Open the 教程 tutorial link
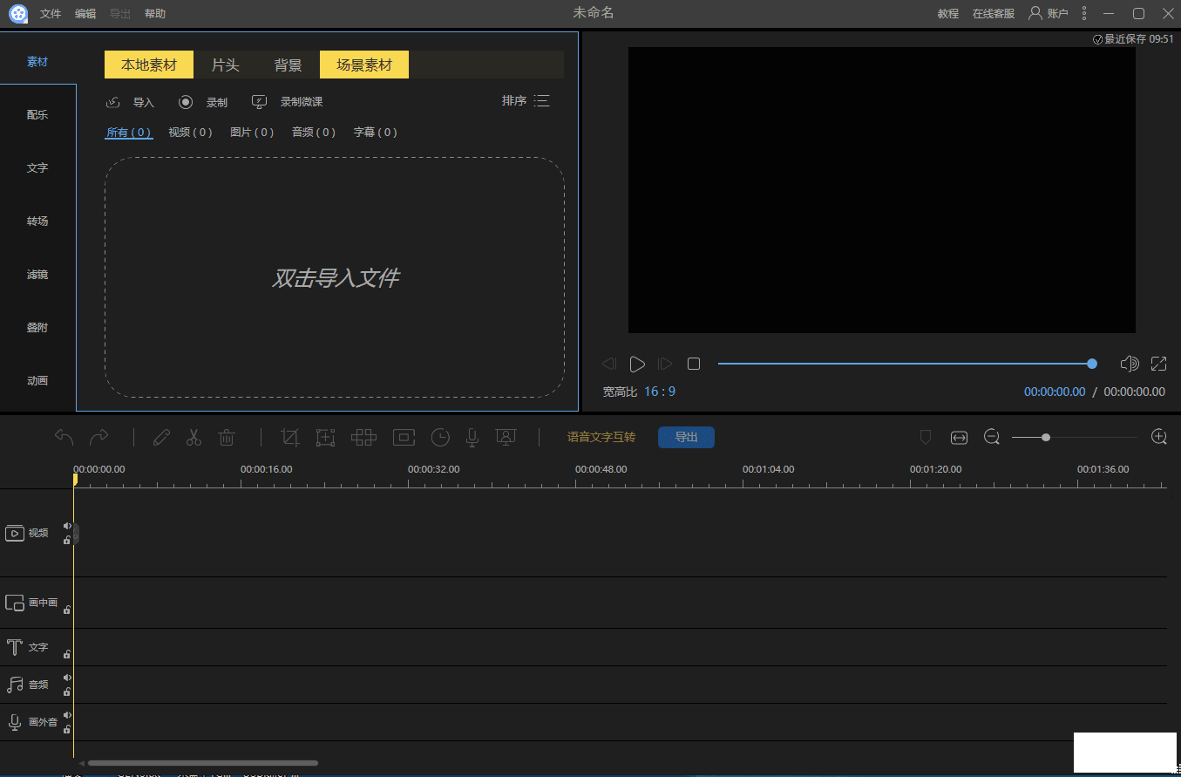The image size is (1181, 777). pos(948,14)
